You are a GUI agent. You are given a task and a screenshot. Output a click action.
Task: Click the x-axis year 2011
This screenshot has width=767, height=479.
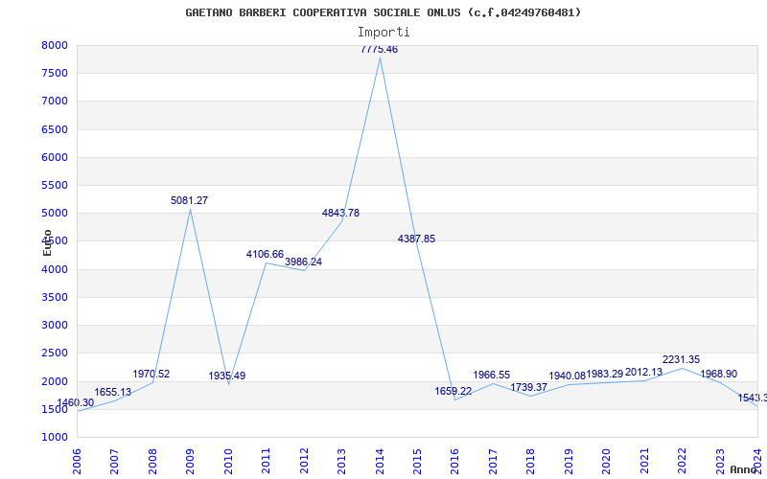coord(266,462)
